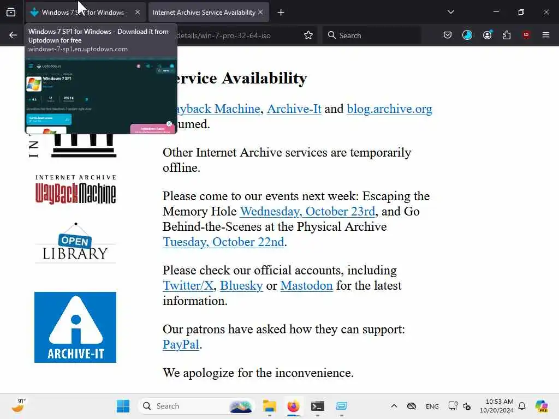The image size is (559, 419).
Task: Click the Wayback Machine logo image
Action: click(x=75, y=189)
